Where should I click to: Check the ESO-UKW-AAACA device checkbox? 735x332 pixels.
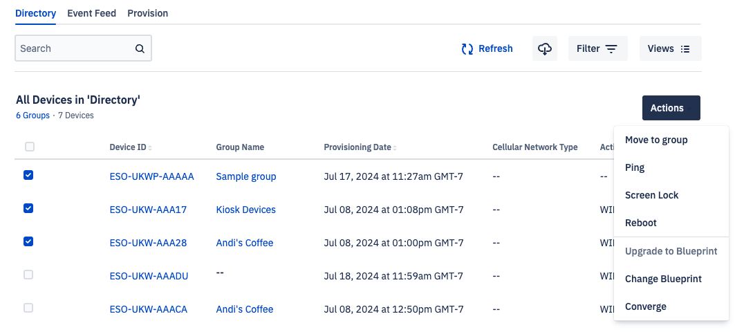pos(28,308)
